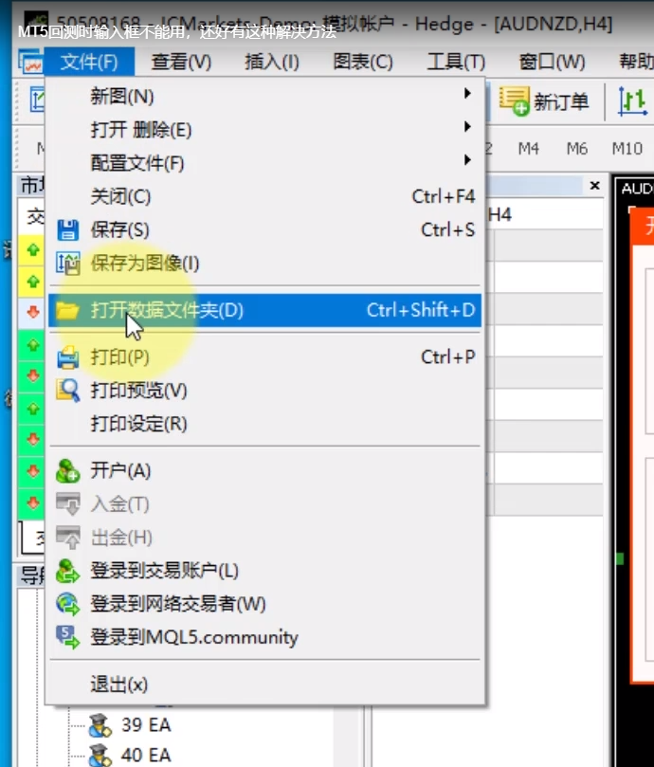Expand the 打开 删除(E) submenu
654x767 pixels.
tap(264, 130)
